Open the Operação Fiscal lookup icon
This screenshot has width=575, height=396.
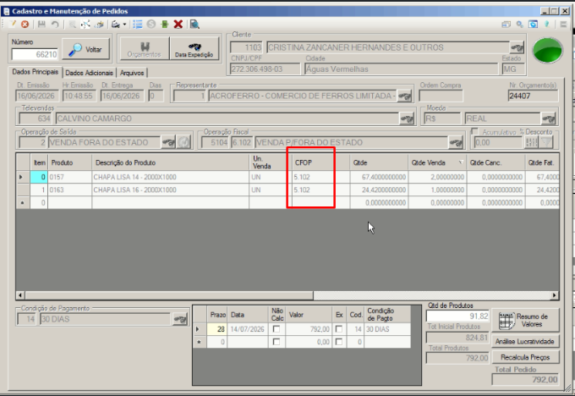point(456,142)
